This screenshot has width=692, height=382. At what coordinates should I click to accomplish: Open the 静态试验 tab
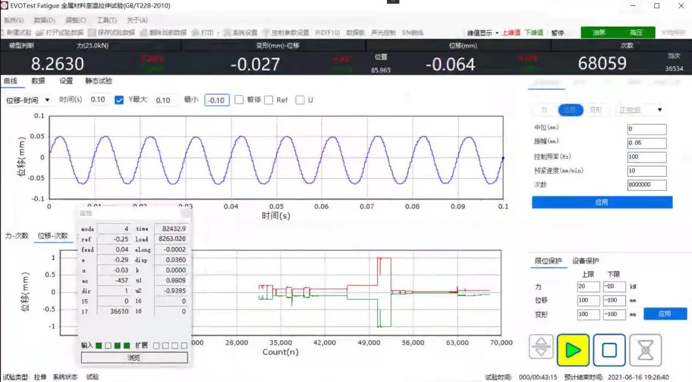[x=99, y=81]
